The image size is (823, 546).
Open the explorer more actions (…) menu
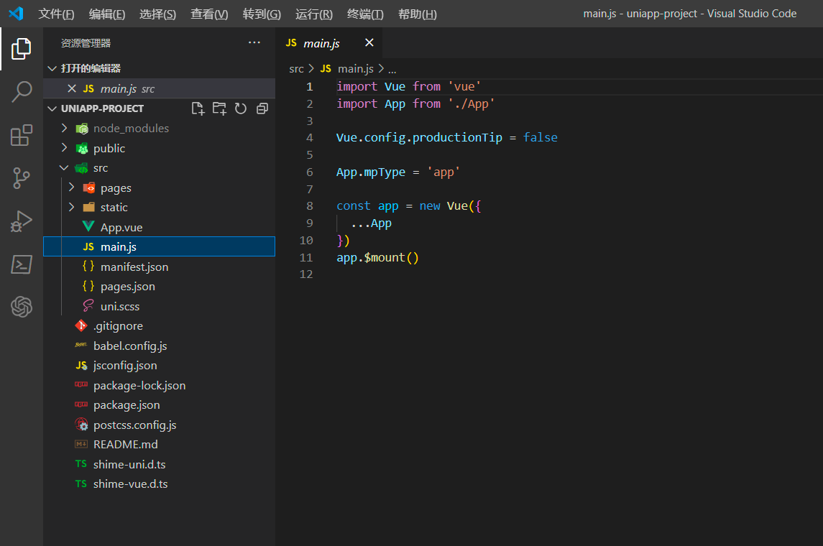point(254,42)
